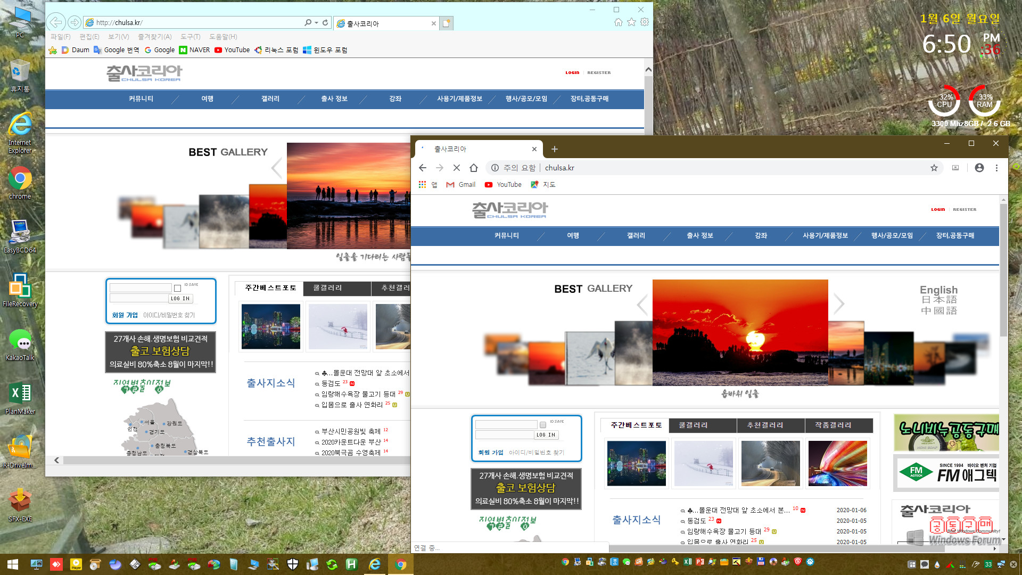Open KakaoTalk desktop icon
Viewport: 1022px width, 575px height.
pos(20,344)
